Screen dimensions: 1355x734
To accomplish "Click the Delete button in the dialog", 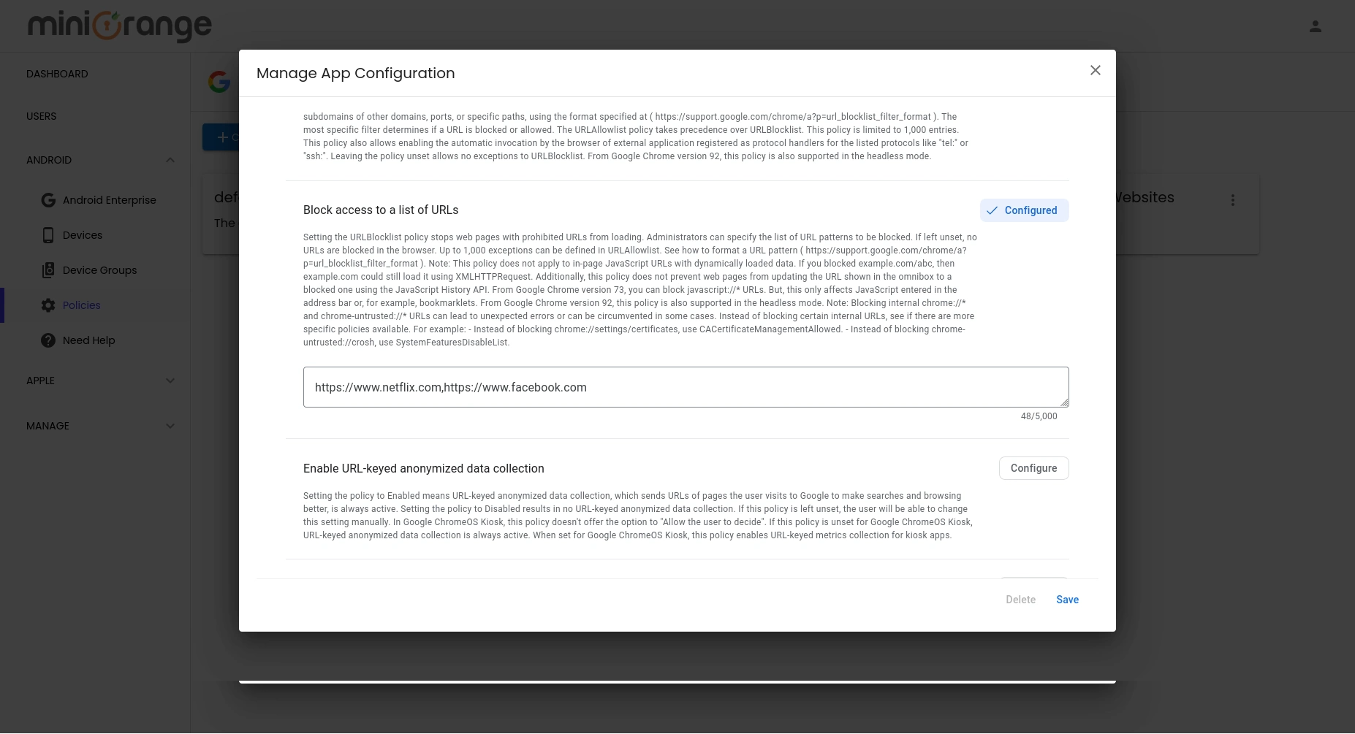I will pos(1020,599).
